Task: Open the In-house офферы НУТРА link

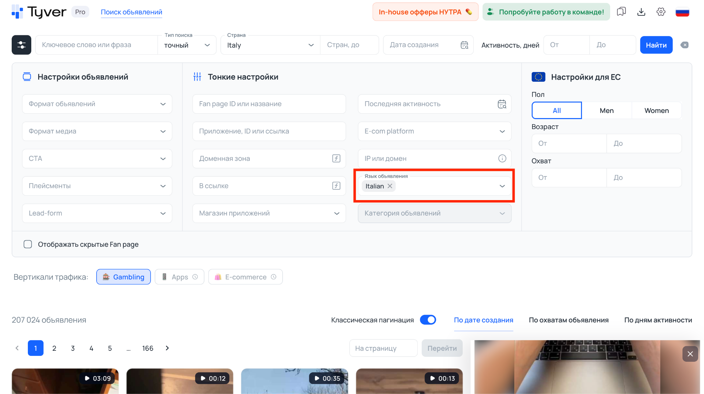Action: tap(425, 12)
